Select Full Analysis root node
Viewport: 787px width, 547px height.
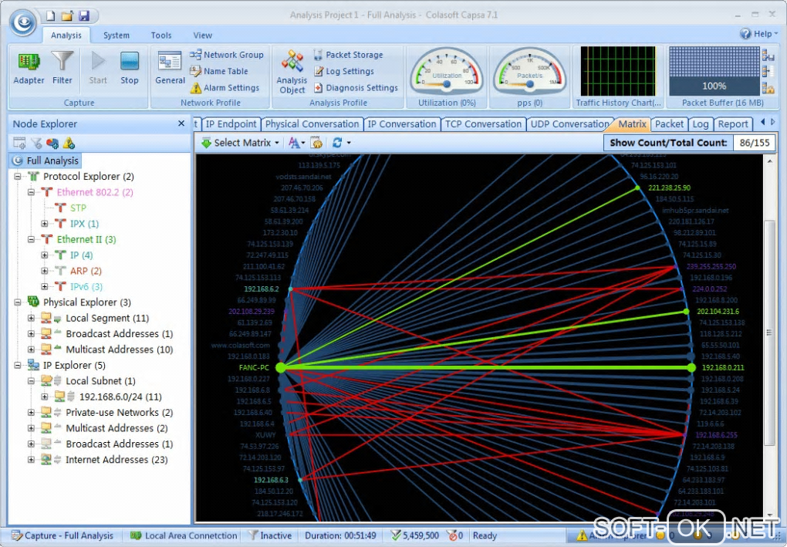[46, 160]
